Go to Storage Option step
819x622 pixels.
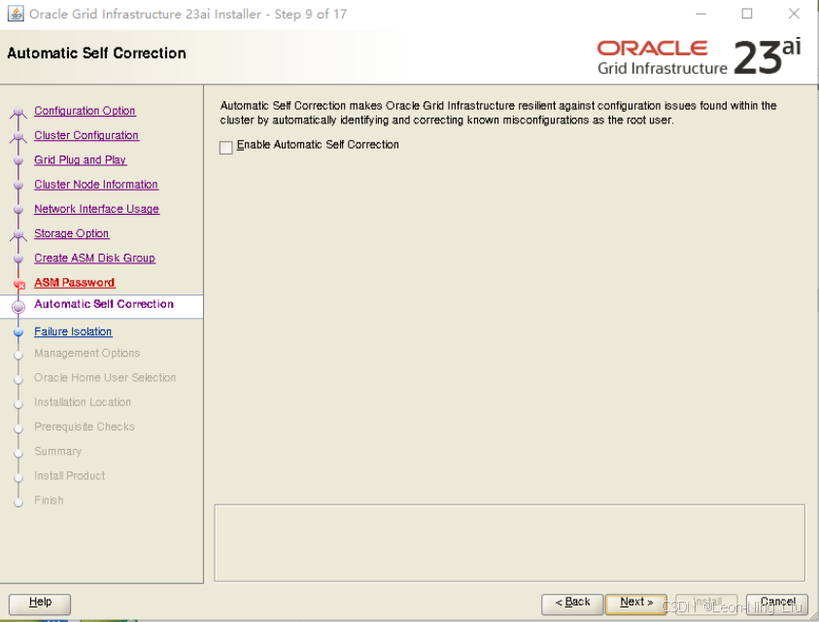[x=72, y=233]
